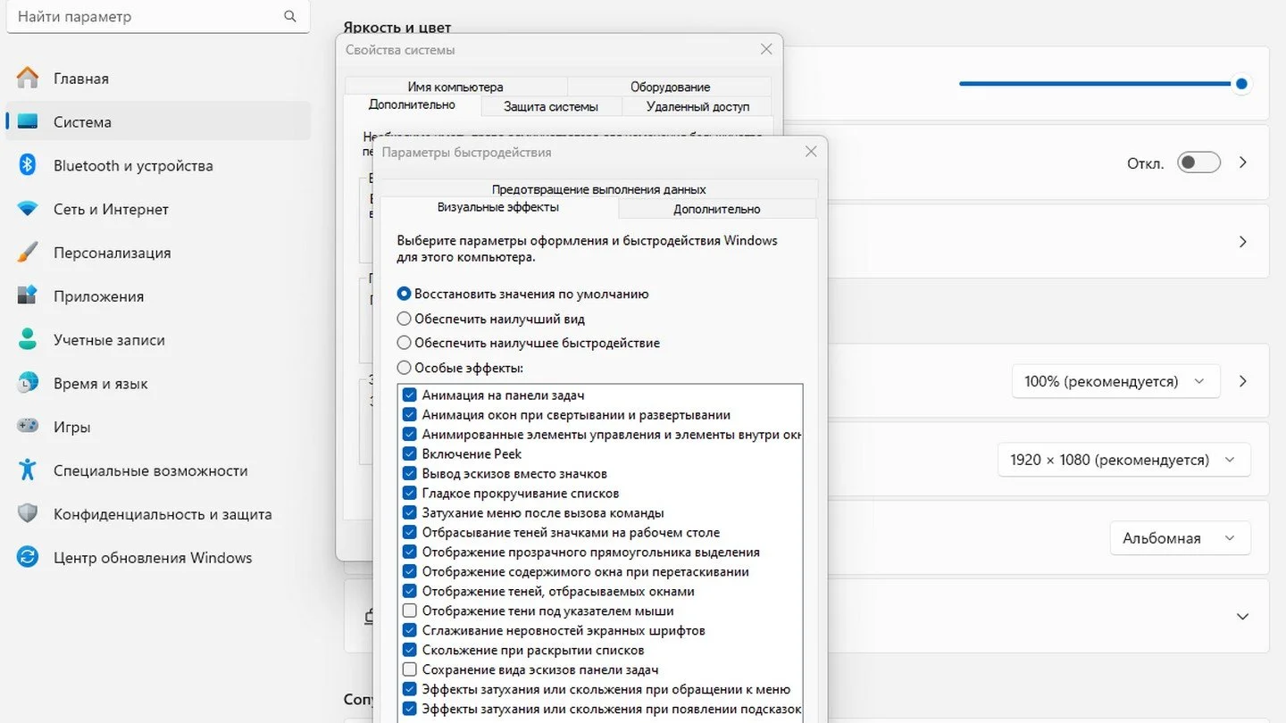
Task: Uncheck Отображение прозрачного прямоугольника выделения
Action: tap(409, 552)
